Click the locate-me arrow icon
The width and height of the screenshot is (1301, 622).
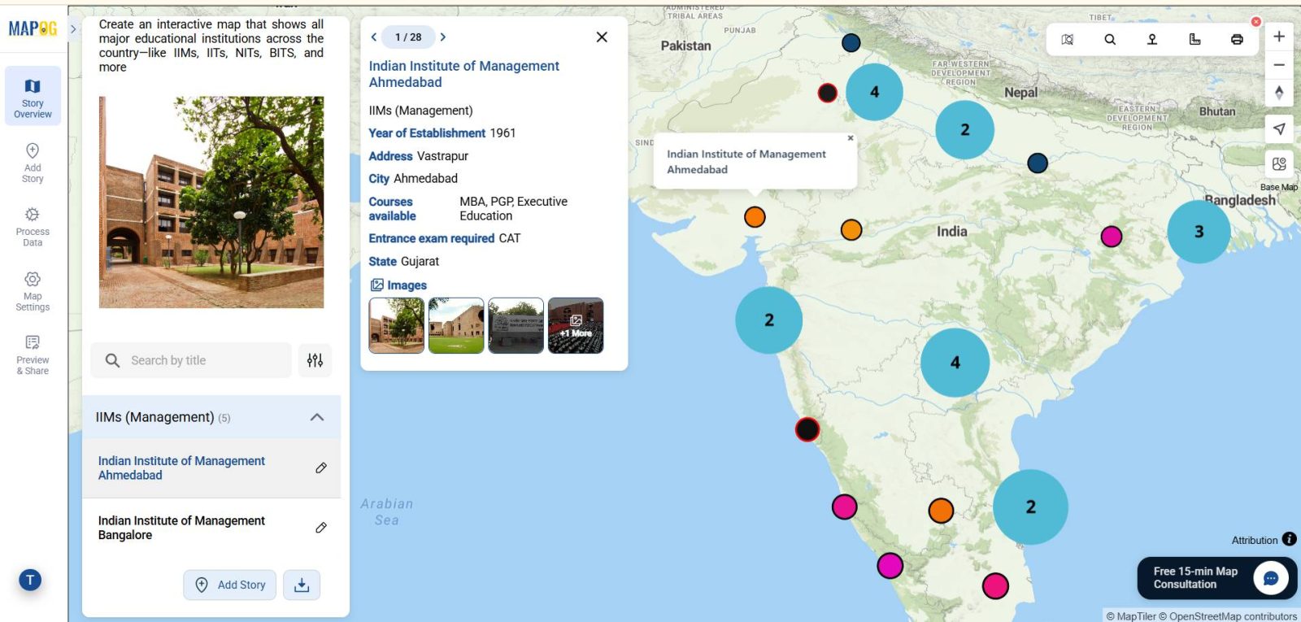pos(1279,128)
